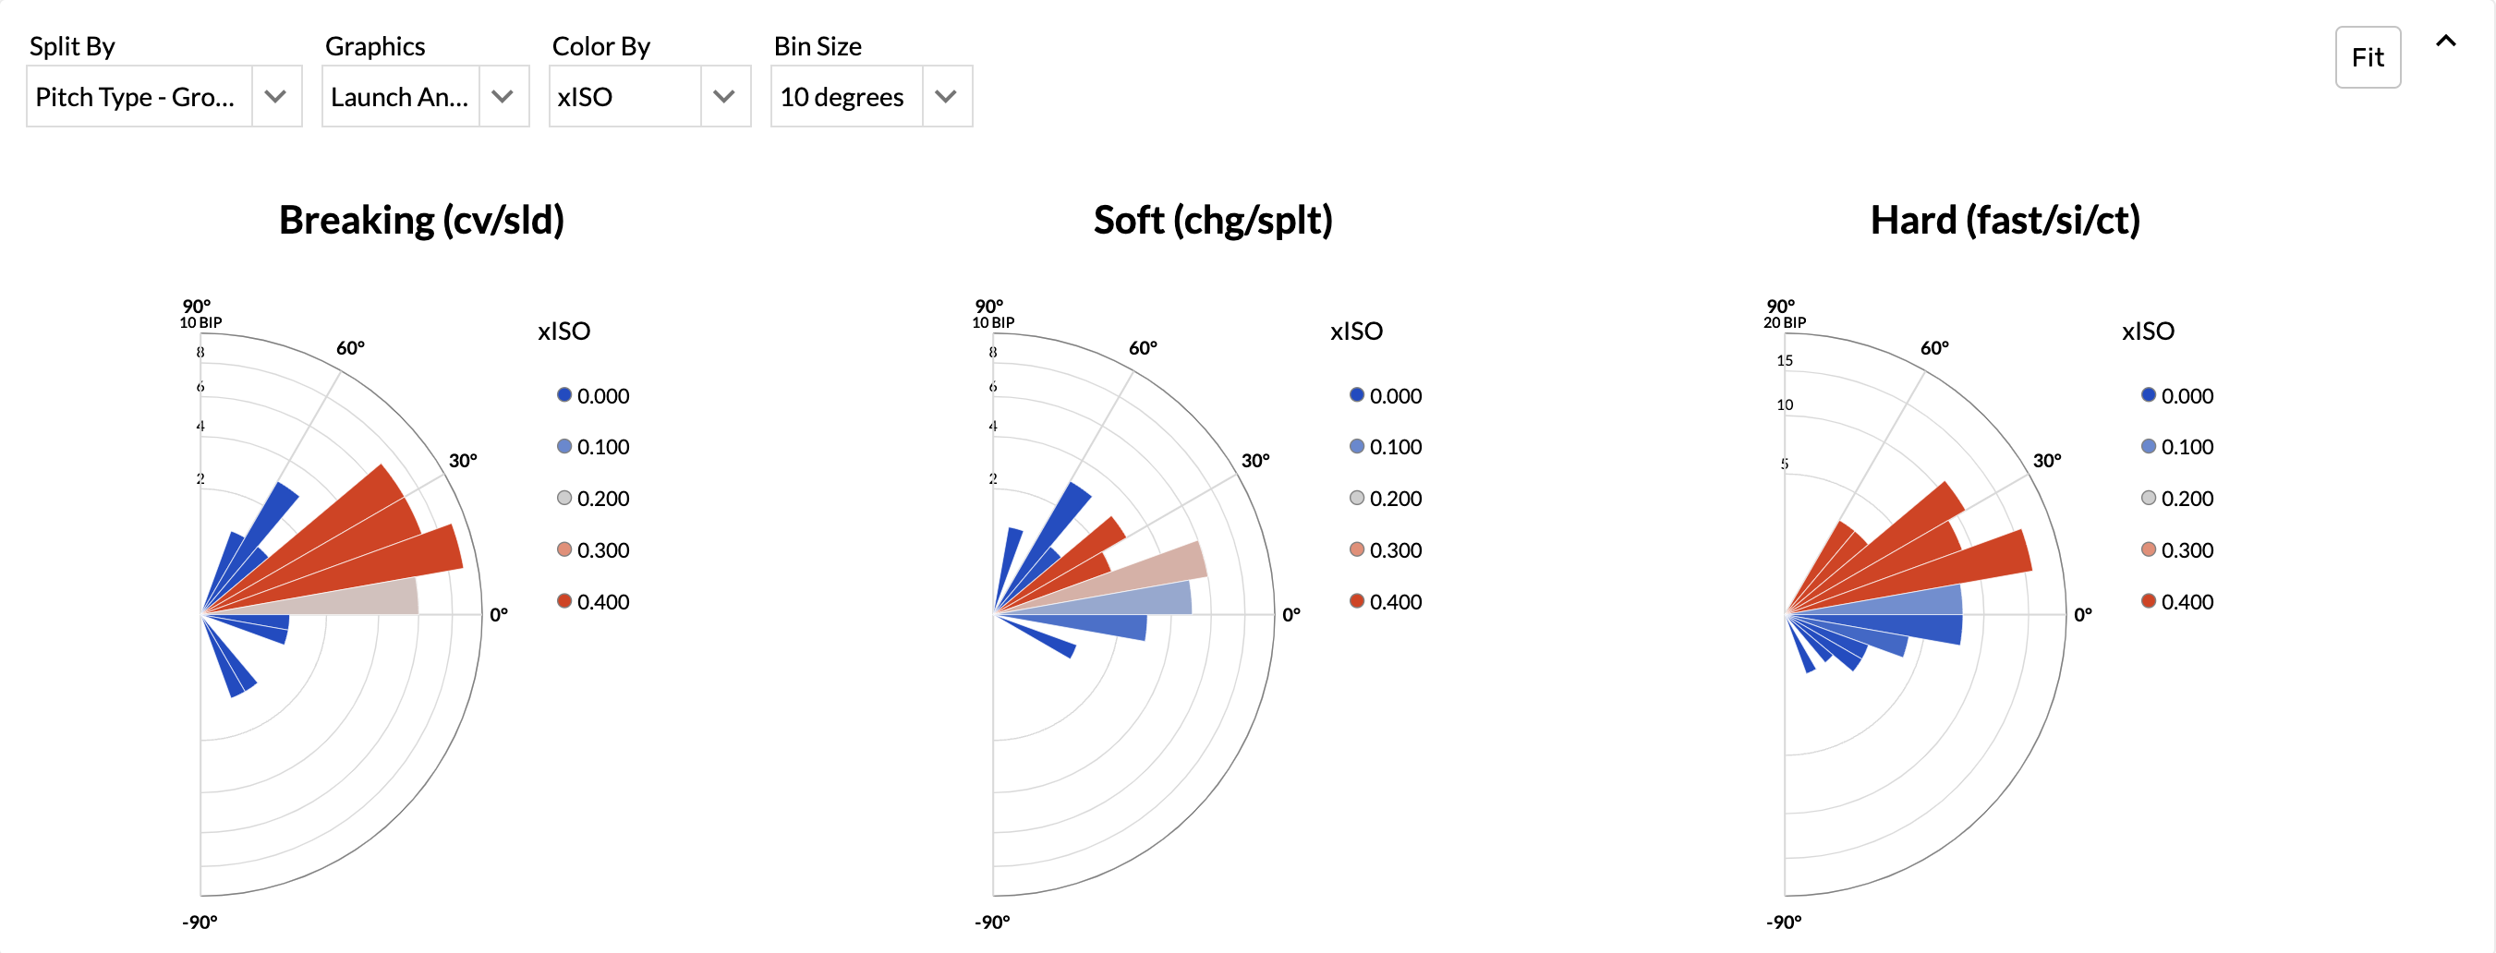Click the Soft (chg/splt) chart title
The height and width of the screenshot is (953, 2496).
[1213, 220]
